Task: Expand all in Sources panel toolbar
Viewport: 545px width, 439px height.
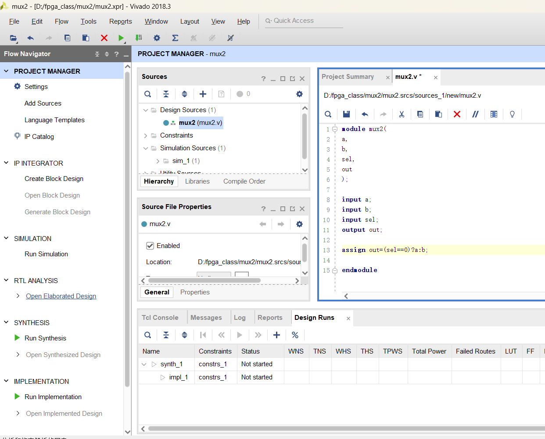Action: [x=184, y=94]
